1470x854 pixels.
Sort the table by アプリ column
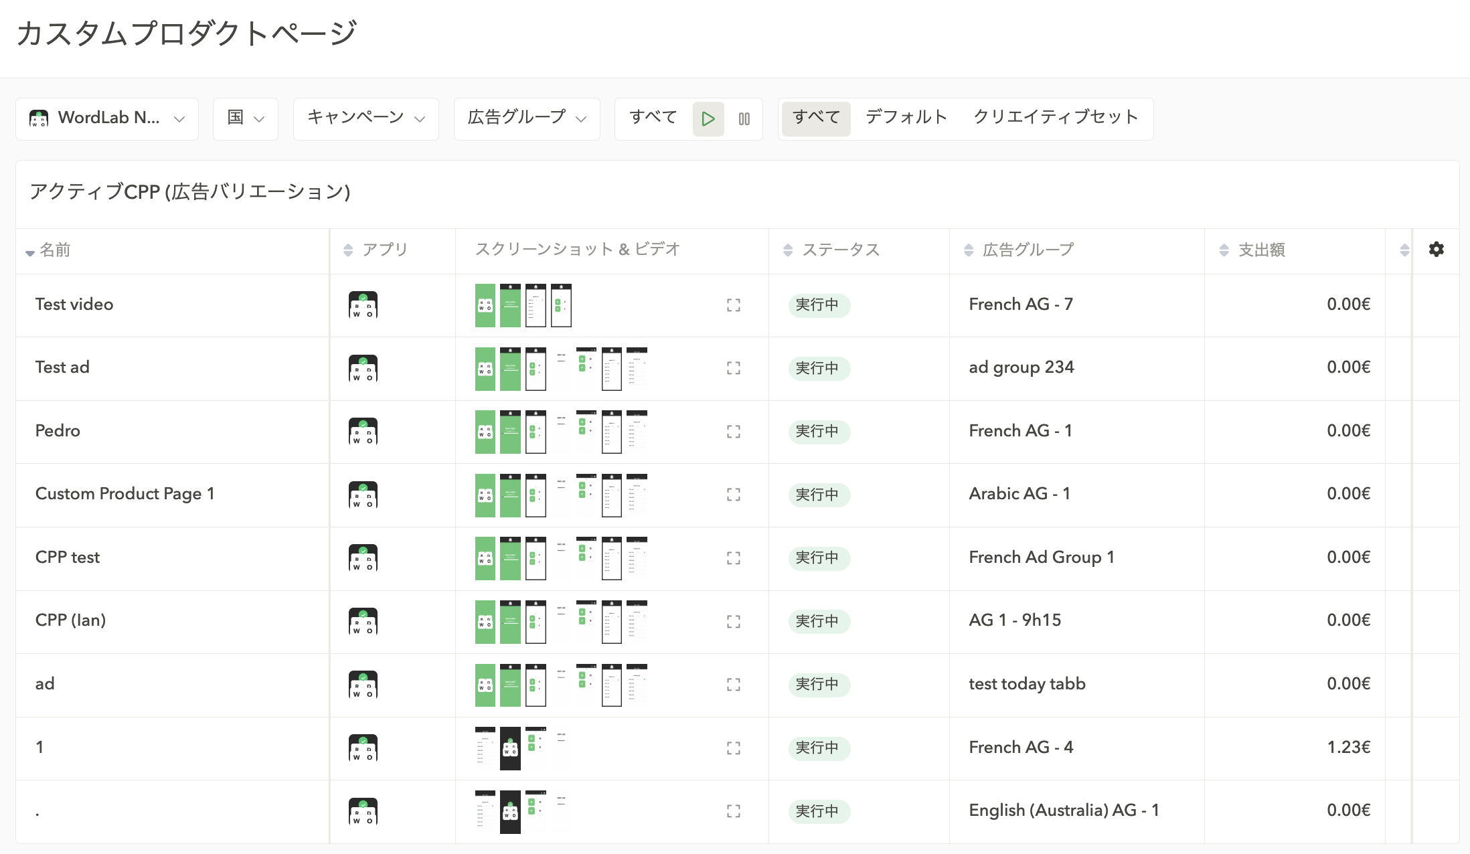tap(376, 250)
